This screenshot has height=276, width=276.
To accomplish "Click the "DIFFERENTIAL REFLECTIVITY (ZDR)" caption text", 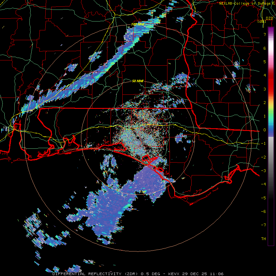I will [x=96, y=274].
